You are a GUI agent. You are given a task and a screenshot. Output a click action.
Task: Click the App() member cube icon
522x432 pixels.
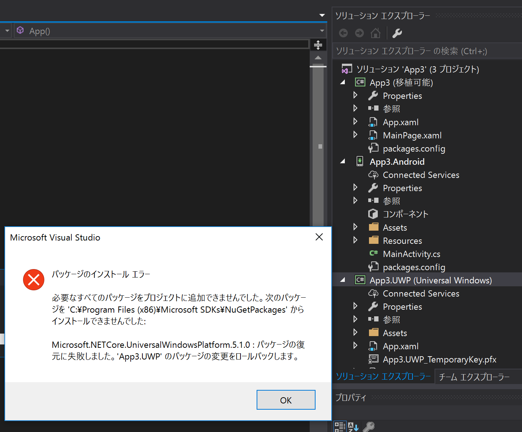tap(20, 30)
